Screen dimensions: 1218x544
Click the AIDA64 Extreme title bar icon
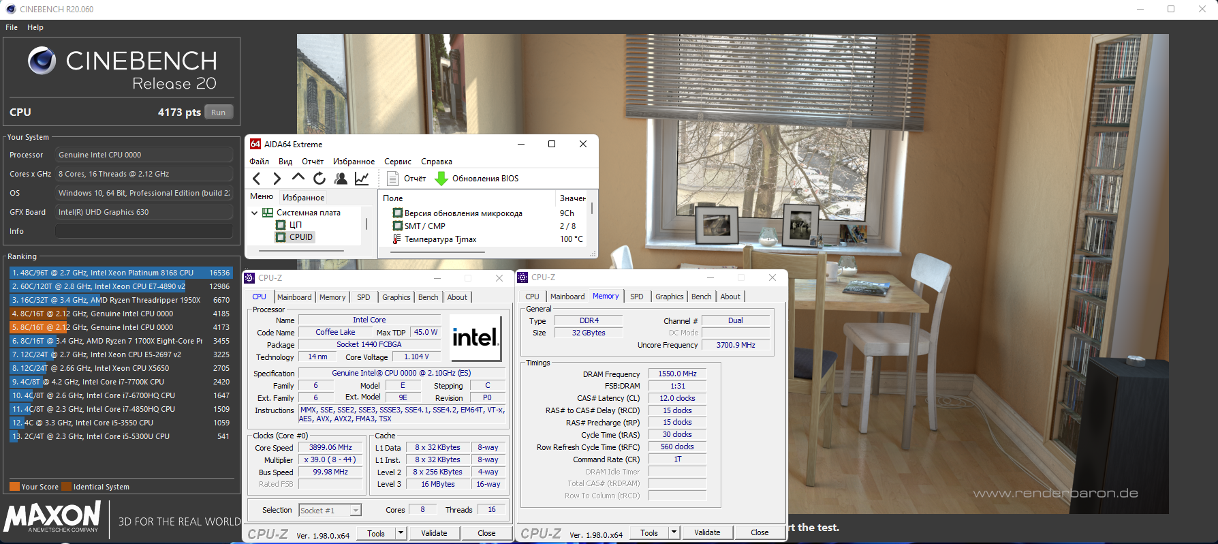255,144
